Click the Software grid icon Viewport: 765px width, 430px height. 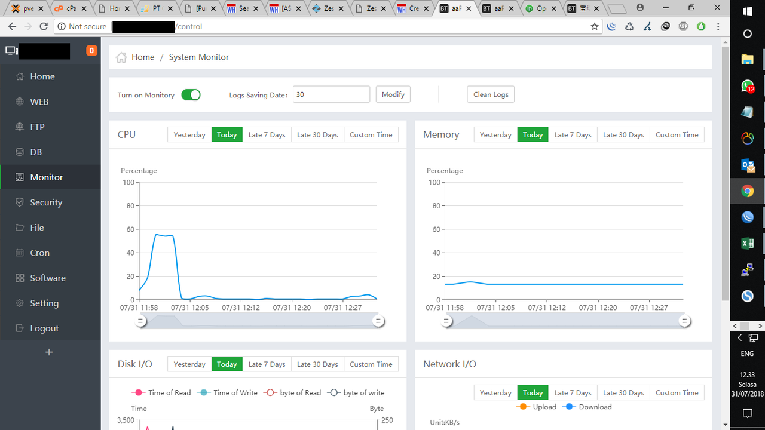point(20,278)
